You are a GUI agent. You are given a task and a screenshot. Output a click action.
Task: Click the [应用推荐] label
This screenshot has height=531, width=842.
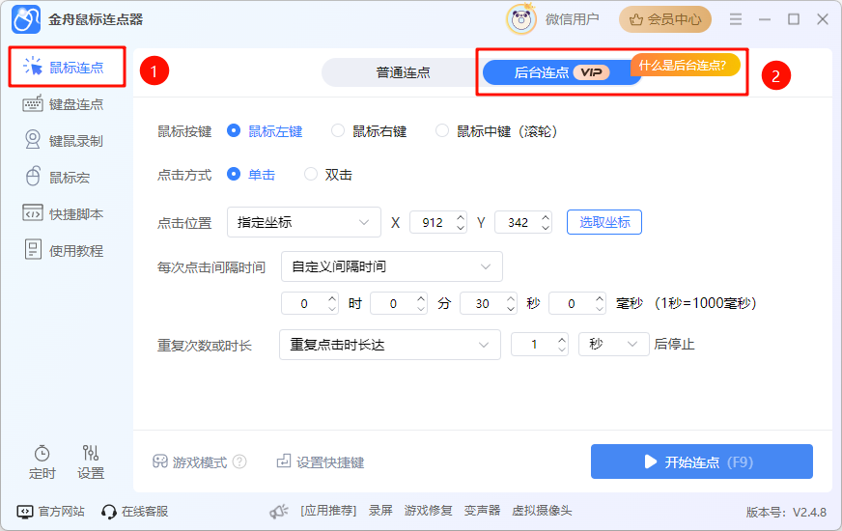point(328,511)
